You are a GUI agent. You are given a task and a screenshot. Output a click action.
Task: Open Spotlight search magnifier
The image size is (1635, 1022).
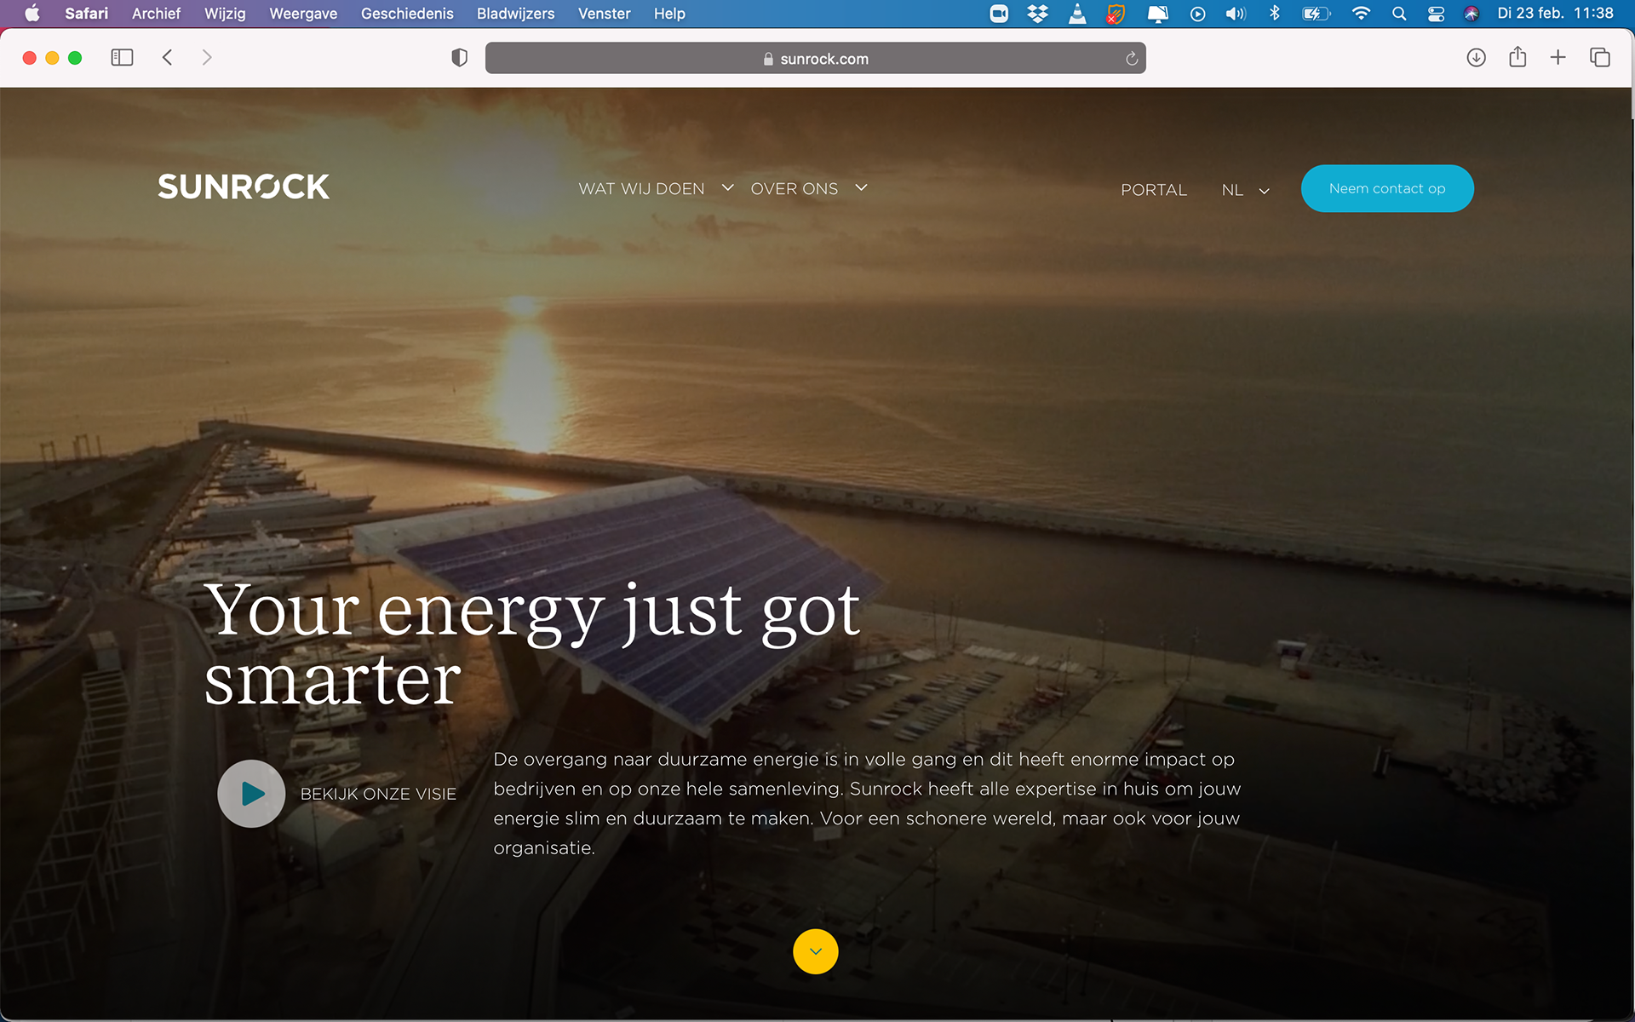1399,14
